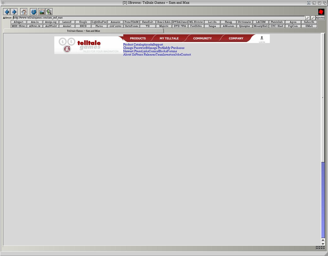
Task: Open the Manage Profile link
Action: click(x=156, y=48)
